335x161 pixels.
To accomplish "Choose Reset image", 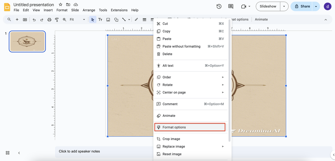I will coord(190,154).
